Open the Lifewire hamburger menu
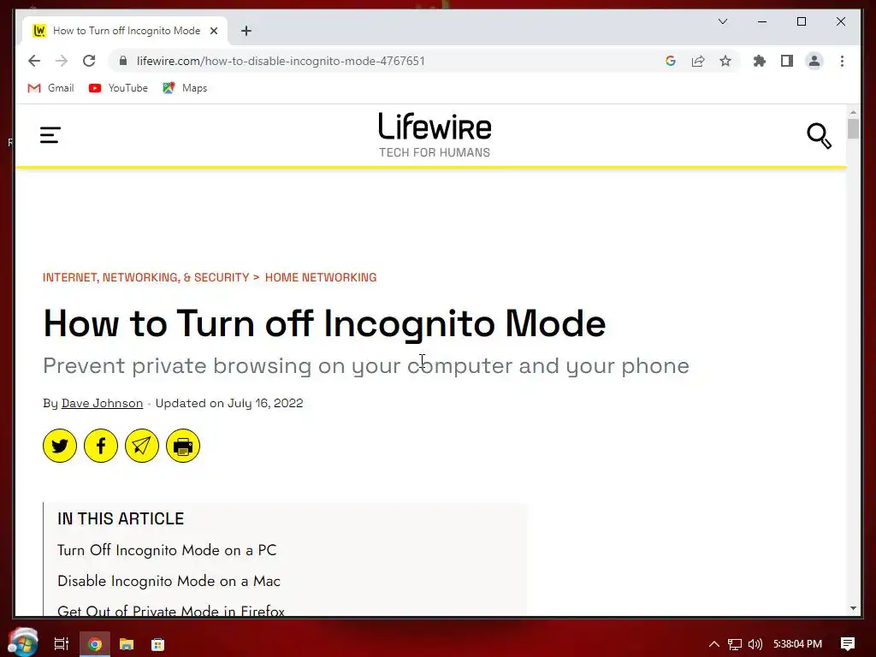Viewport: 876px width, 657px height. (x=50, y=134)
